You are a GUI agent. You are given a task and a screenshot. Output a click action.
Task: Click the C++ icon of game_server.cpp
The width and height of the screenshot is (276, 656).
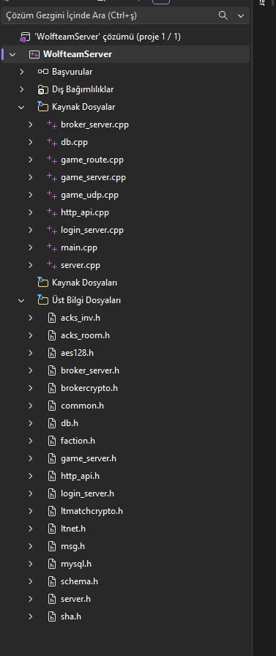(52, 177)
